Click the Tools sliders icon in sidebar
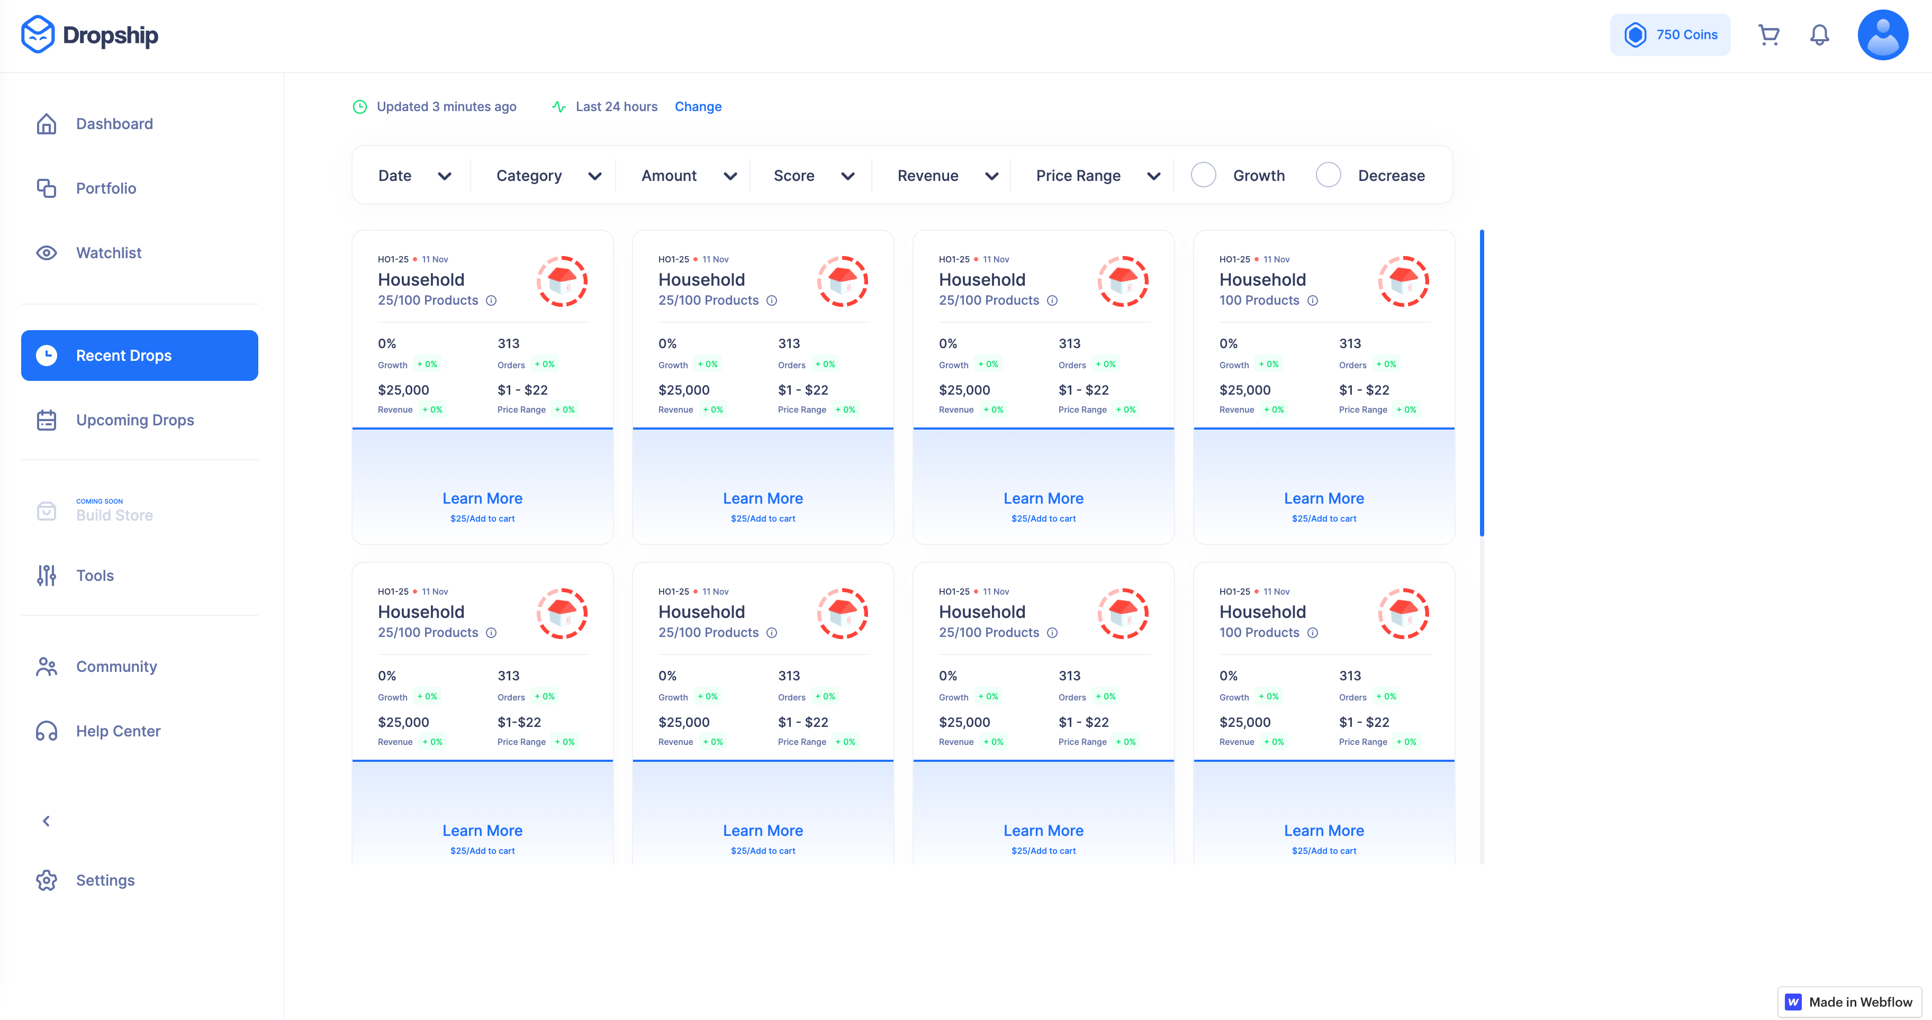 [47, 576]
